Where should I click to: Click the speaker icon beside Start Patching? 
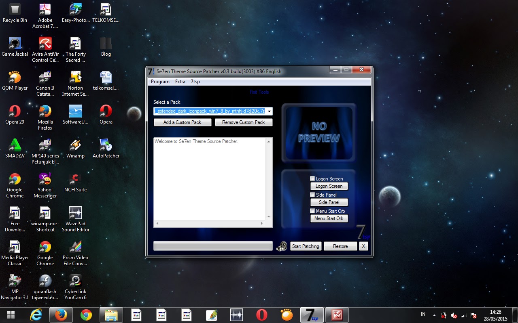point(282,246)
